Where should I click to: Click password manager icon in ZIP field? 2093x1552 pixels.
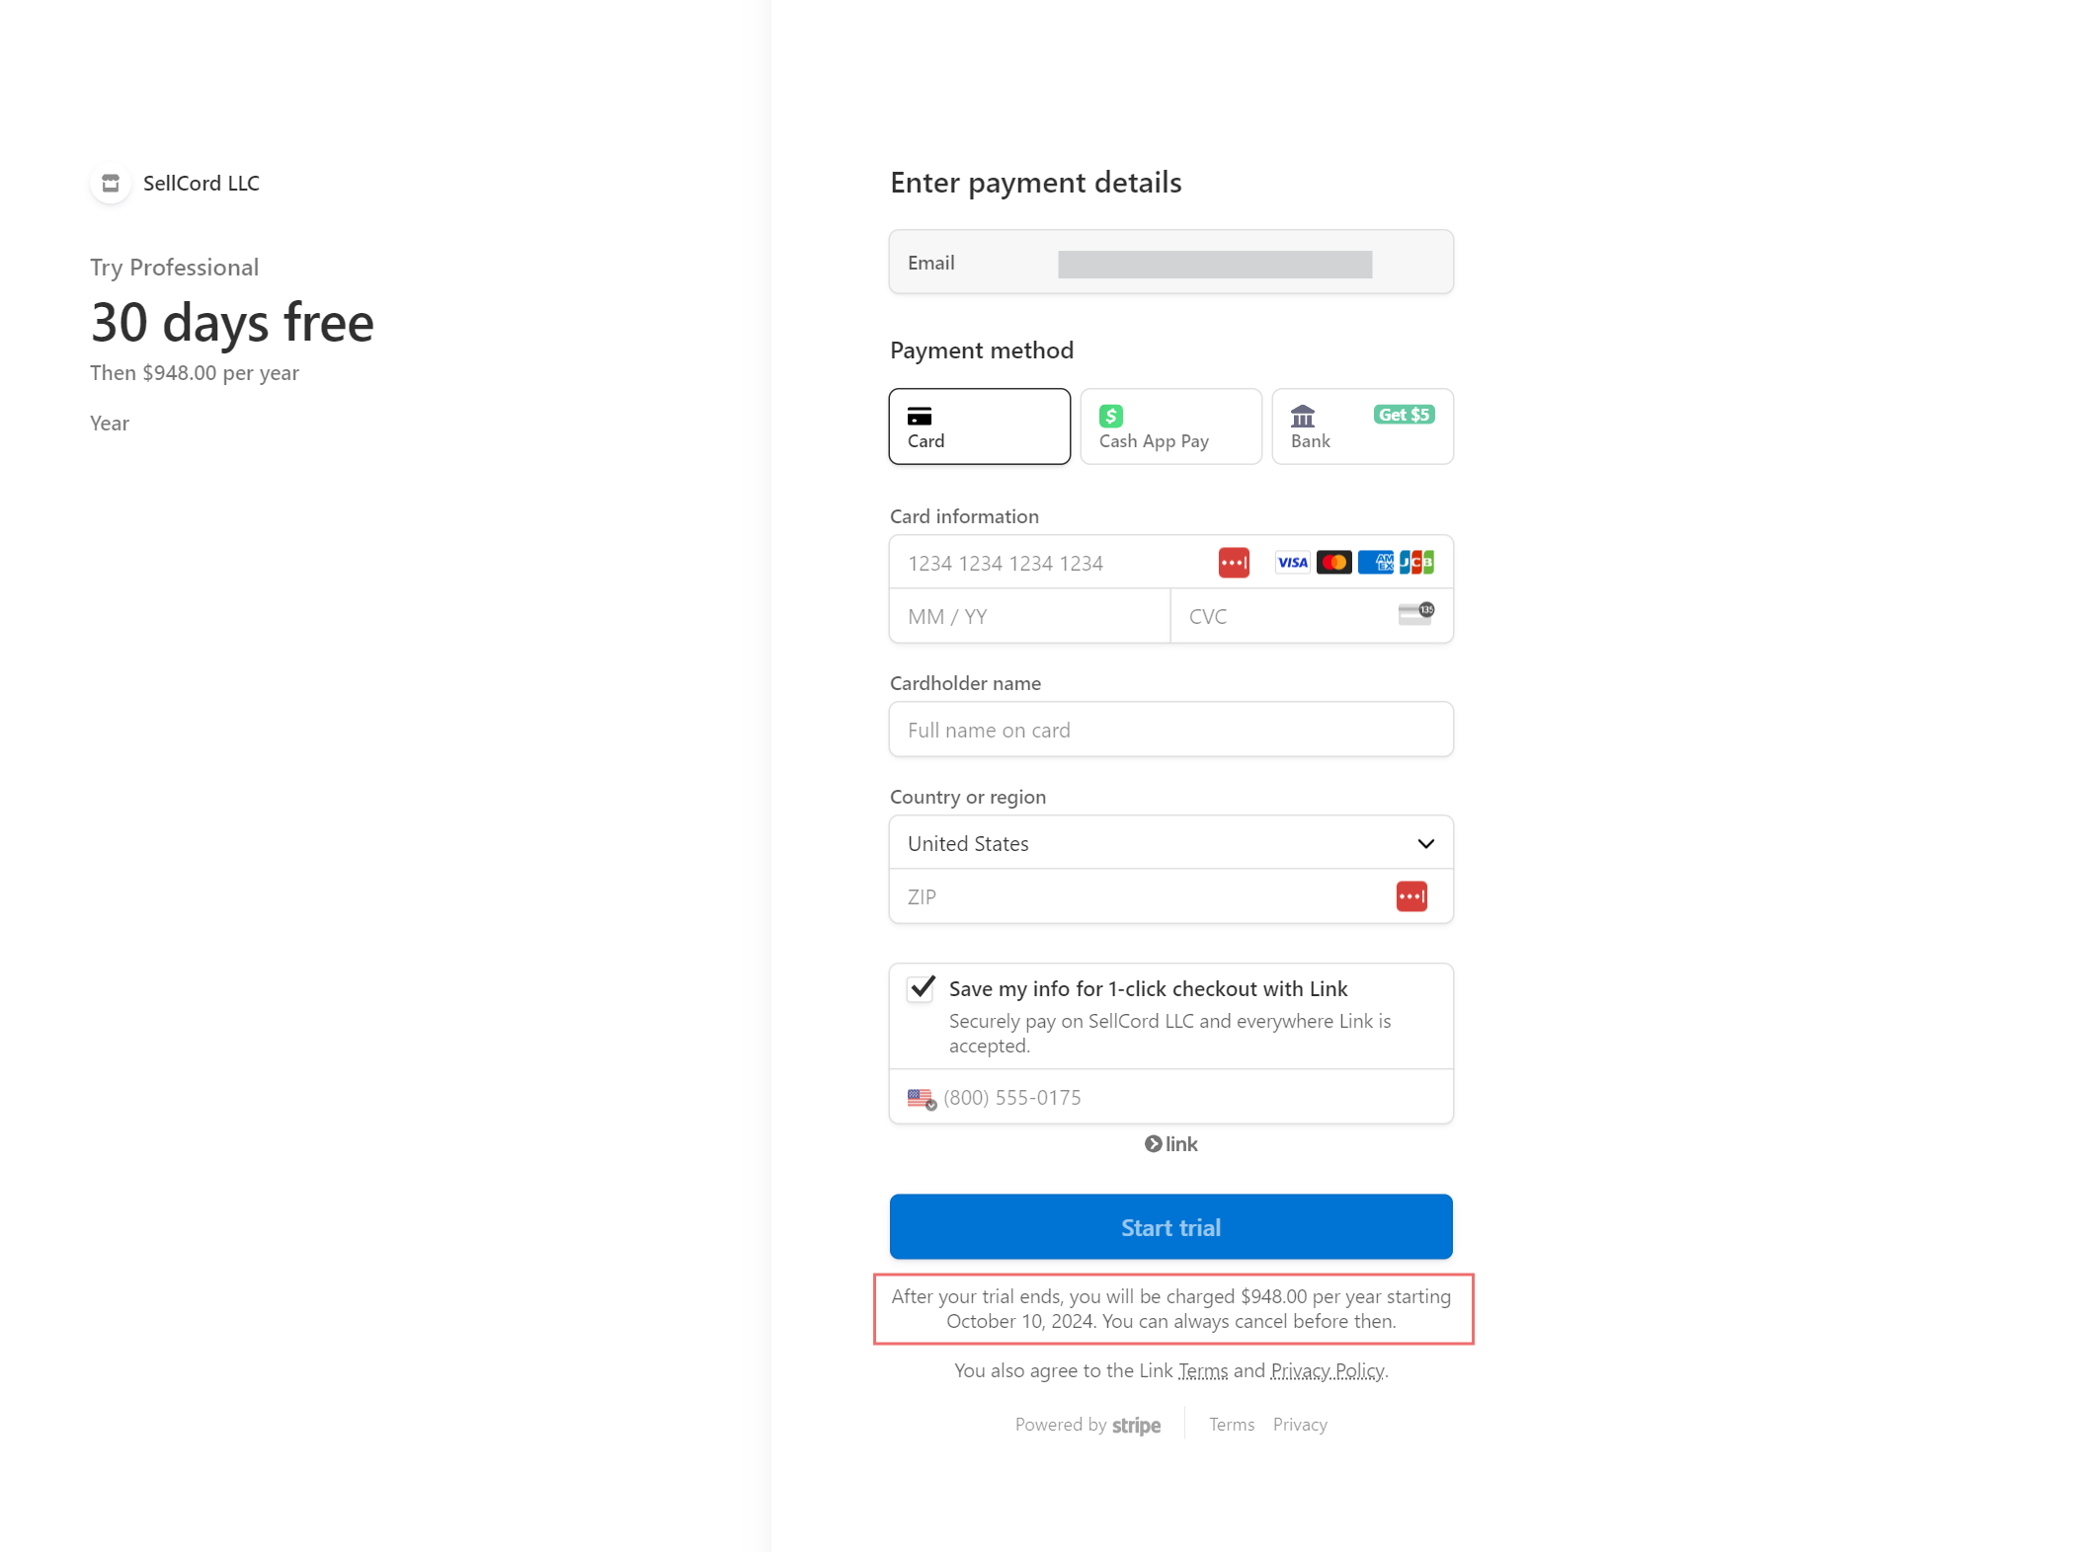tap(1410, 896)
